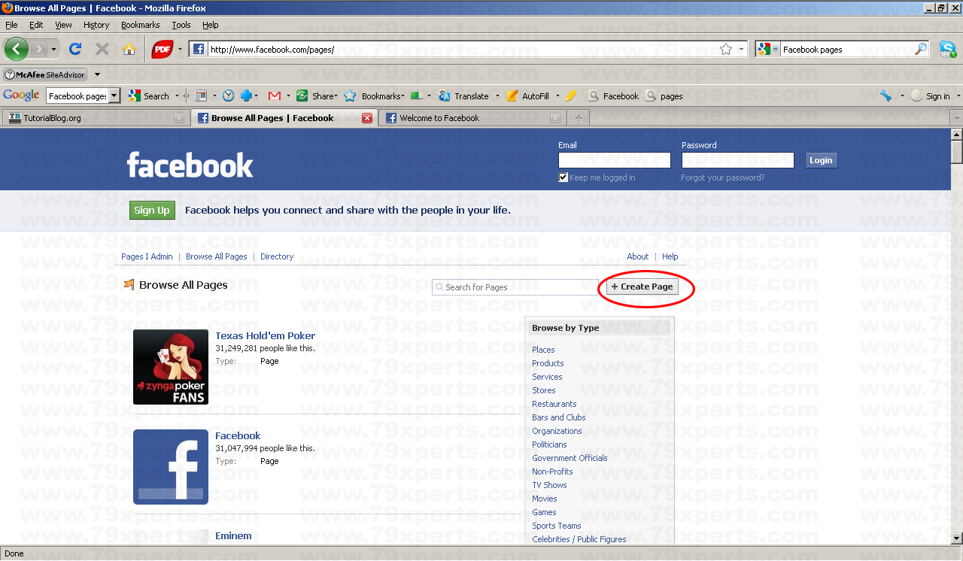The width and height of the screenshot is (963, 561).
Task: Open the Tools menu
Action: point(181,25)
